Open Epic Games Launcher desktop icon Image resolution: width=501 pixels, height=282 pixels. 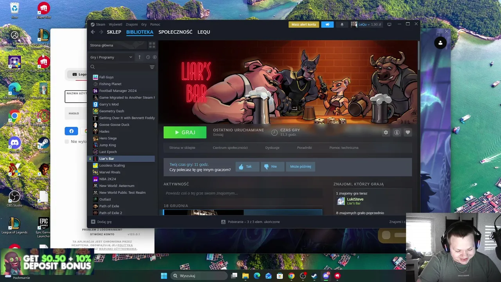click(43, 228)
